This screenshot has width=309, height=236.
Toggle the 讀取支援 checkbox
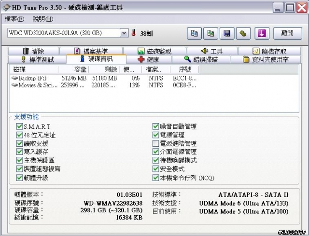coord(19,143)
